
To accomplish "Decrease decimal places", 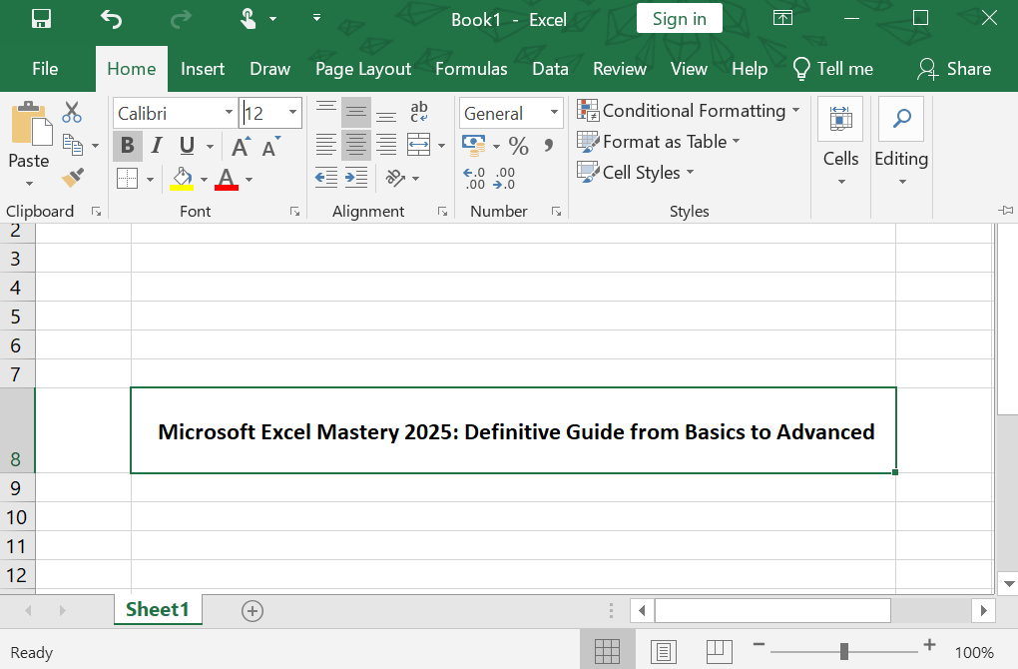I will point(504,178).
